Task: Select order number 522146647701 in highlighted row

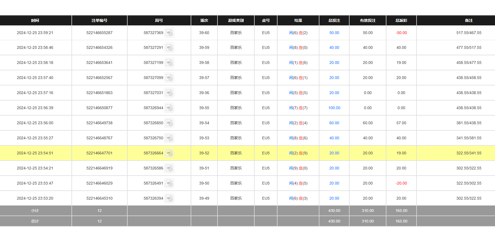Action: click(x=99, y=153)
